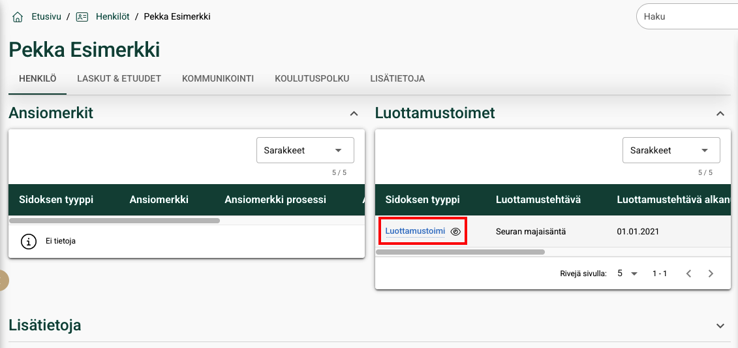Image resolution: width=738 pixels, height=348 pixels.
Task: Select the HENKILÖ tab
Action: (38, 78)
